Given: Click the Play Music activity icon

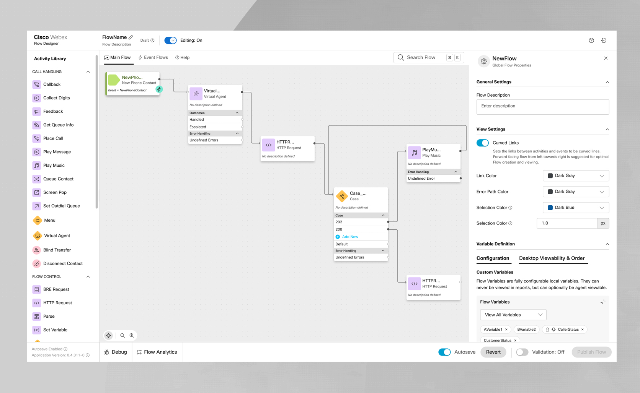Looking at the screenshot, I should (37, 166).
